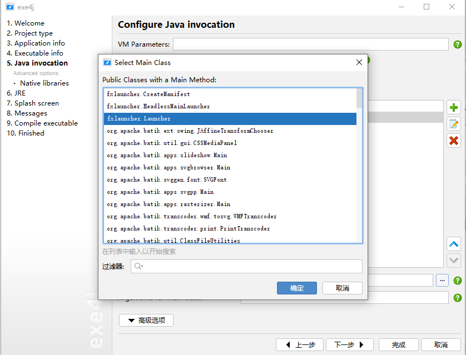Confirm selection with 确定 button
Image resolution: width=466 pixels, height=355 pixels.
click(x=297, y=288)
